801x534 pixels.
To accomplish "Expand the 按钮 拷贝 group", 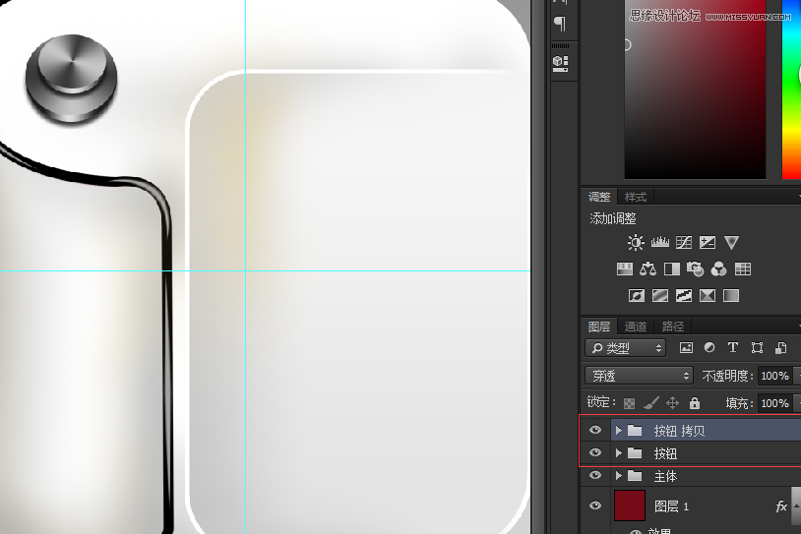I will click(x=618, y=431).
